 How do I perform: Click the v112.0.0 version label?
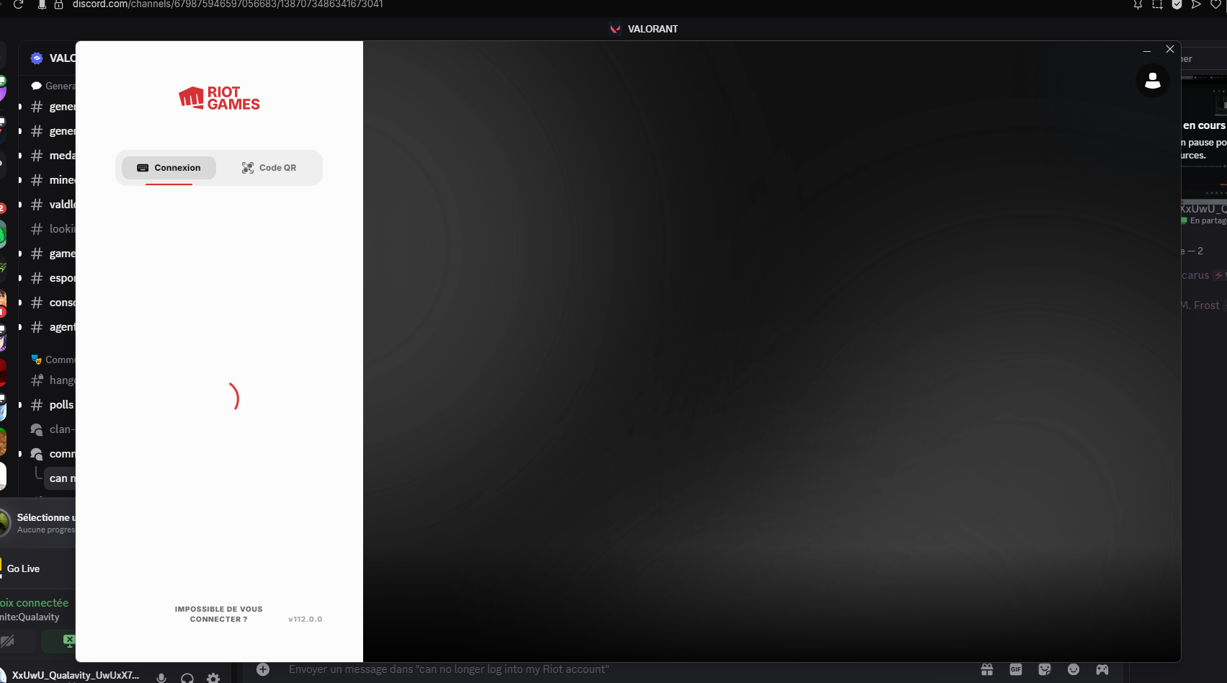click(305, 619)
